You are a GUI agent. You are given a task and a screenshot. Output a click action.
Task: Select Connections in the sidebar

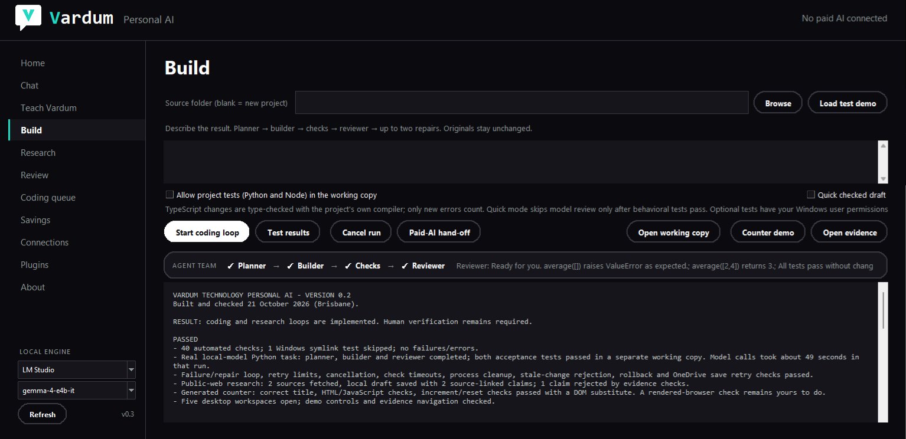tap(44, 243)
